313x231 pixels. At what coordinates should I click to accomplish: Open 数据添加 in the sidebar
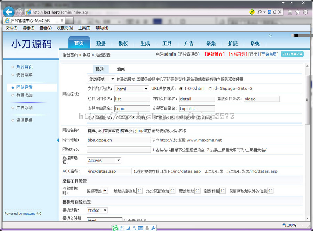(24, 95)
